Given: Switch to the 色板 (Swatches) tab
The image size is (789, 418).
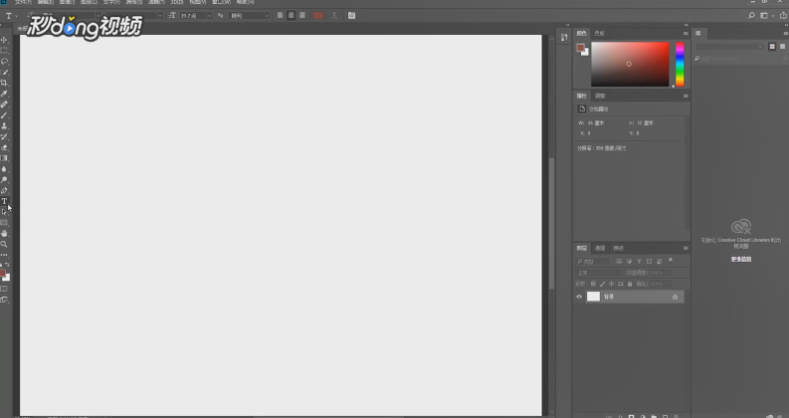Looking at the screenshot, I should click(x=599, y=33).
